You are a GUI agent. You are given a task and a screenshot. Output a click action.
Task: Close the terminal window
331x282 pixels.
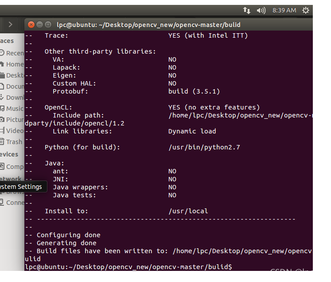[31, 25]
